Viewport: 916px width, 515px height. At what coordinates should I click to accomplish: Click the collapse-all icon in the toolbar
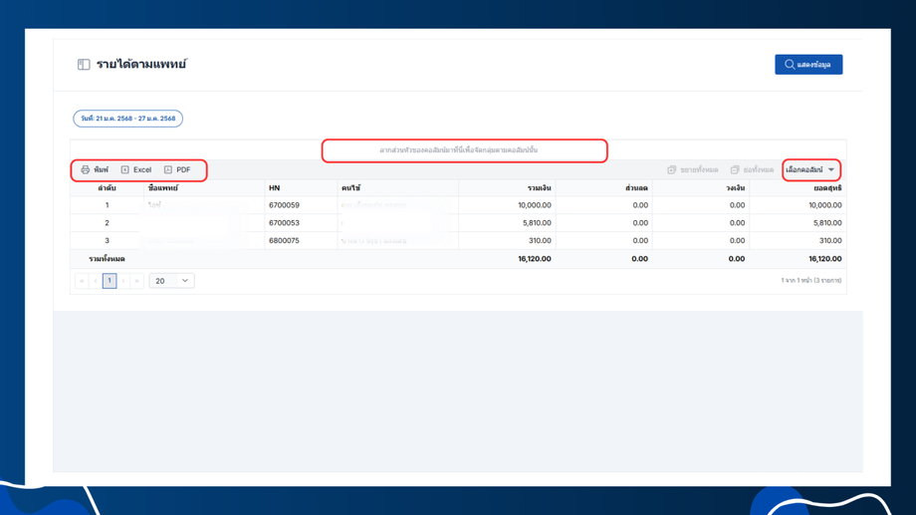735,169
